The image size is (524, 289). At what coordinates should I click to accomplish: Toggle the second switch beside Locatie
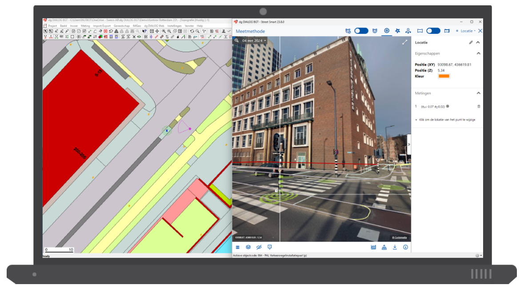coord(433,31)
